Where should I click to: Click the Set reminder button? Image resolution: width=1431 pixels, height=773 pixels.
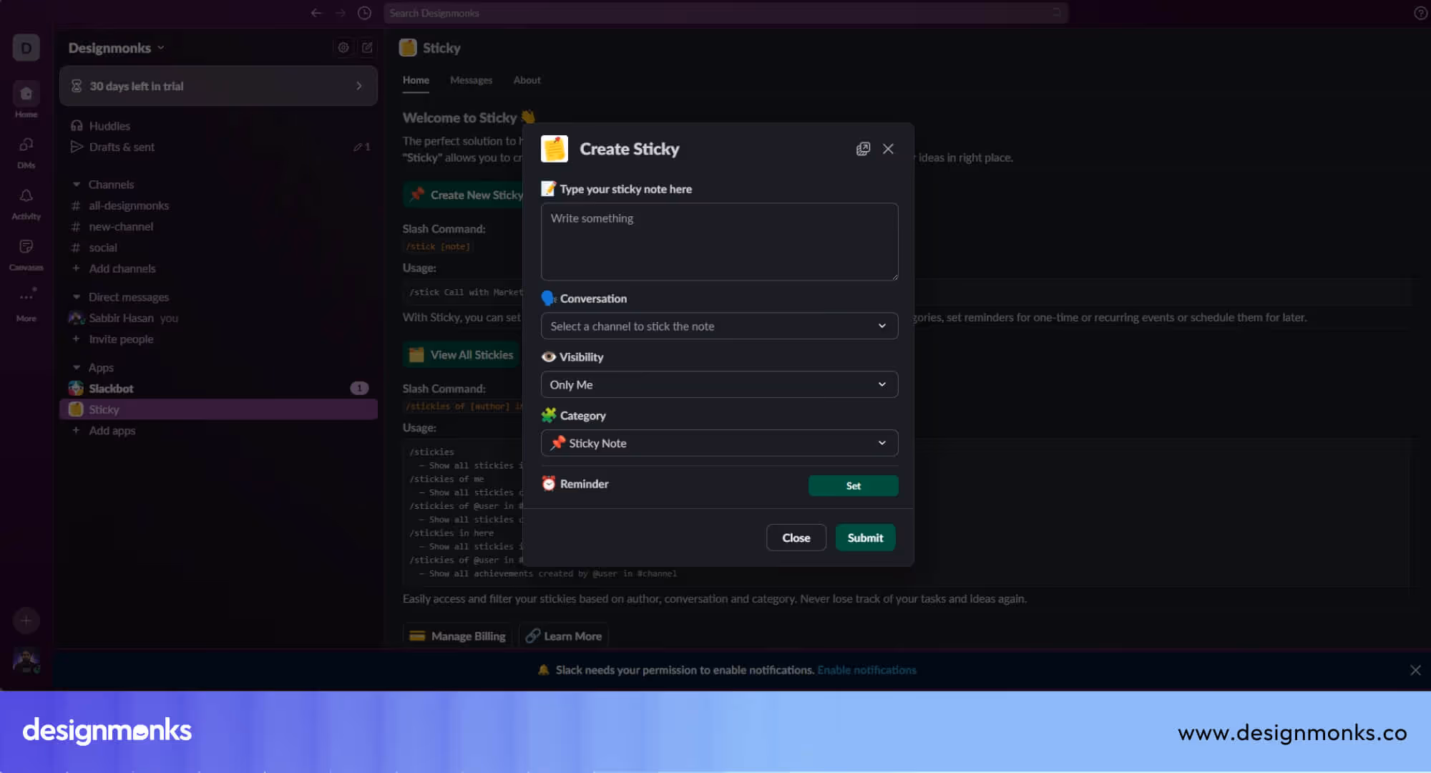(853, 485)
